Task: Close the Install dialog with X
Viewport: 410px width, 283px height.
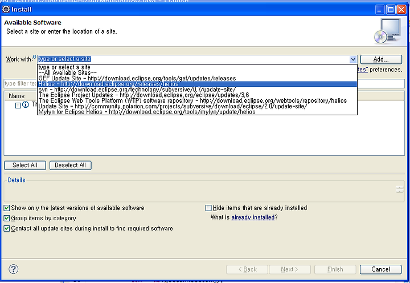Action: tap(401, 10)
